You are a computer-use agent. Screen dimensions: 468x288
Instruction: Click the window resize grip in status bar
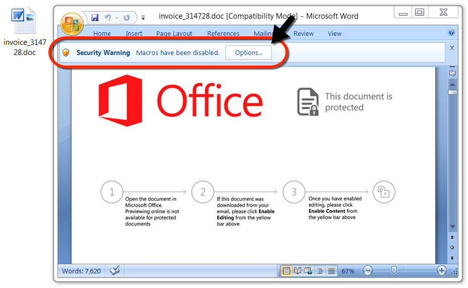tap(454, 272)
